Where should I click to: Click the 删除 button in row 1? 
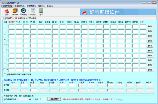(150, 27)
